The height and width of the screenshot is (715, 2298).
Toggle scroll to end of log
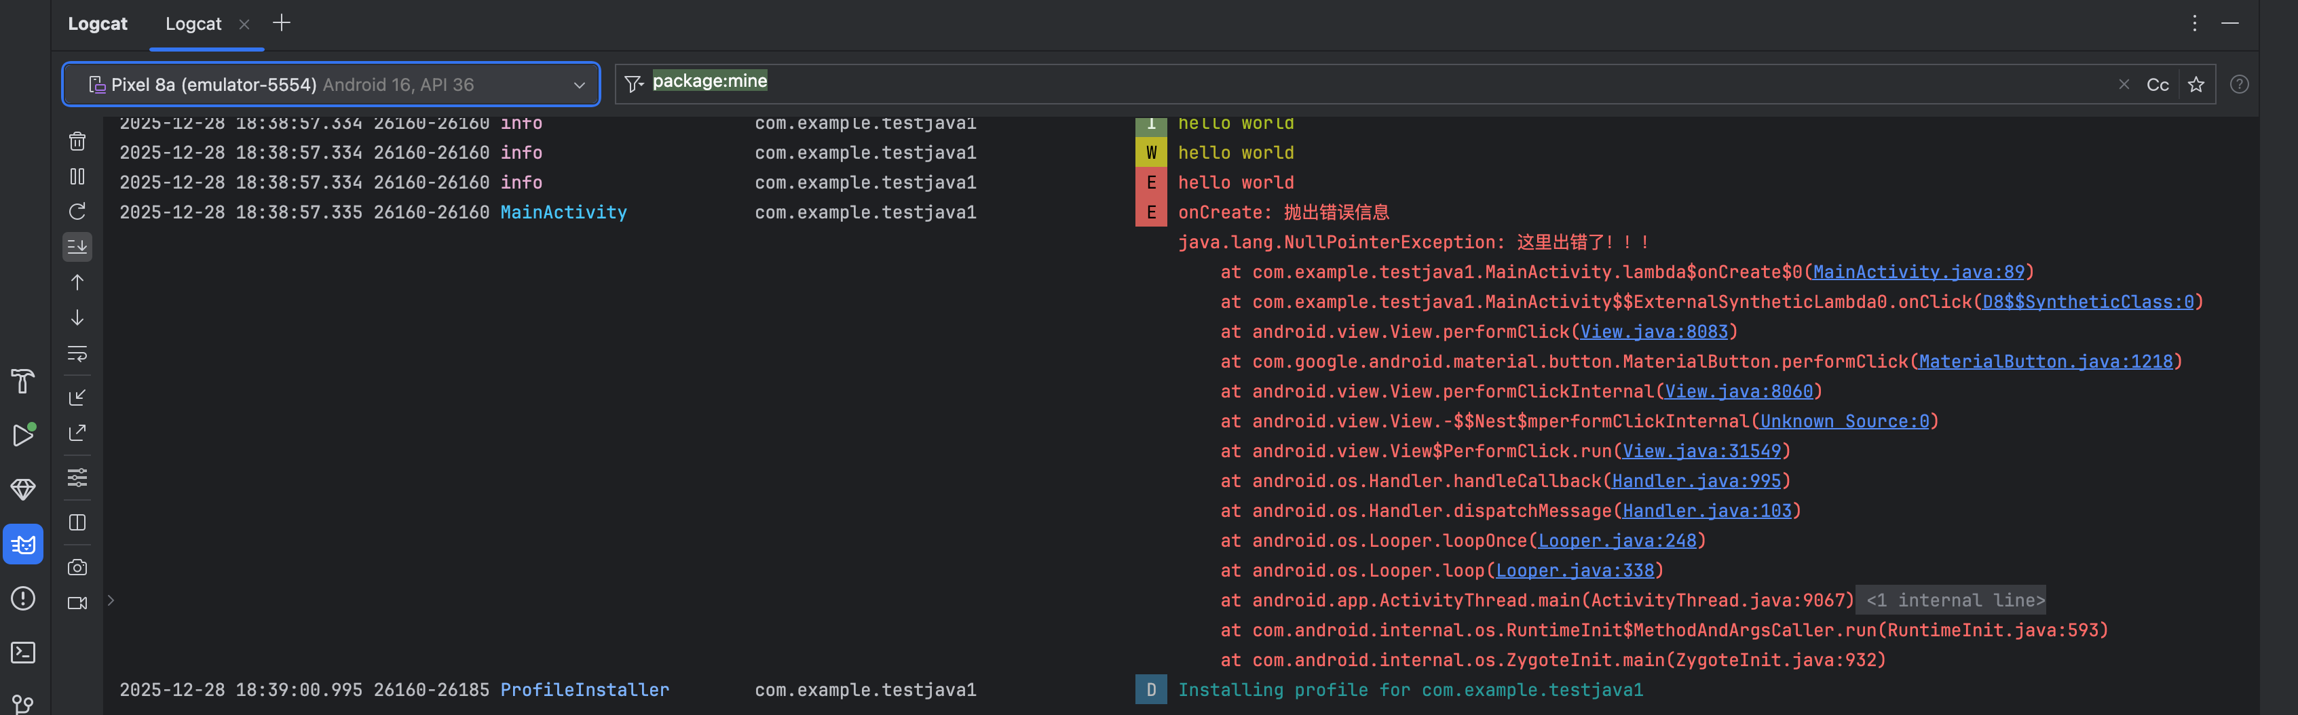[77, 247]
